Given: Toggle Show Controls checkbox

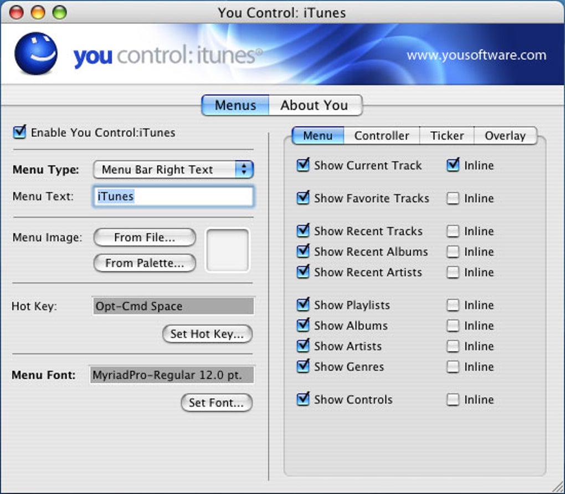Looking at the screenshot, I should point(303,399).
